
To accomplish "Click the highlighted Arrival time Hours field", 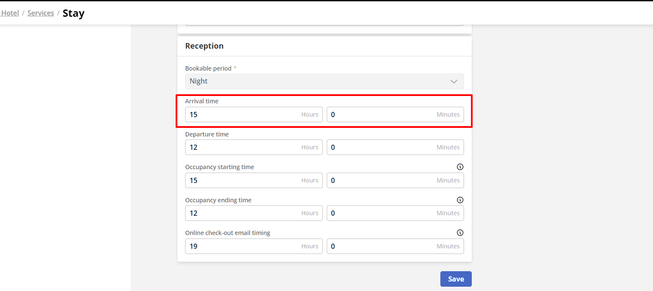I will click(x=254, y=114).
